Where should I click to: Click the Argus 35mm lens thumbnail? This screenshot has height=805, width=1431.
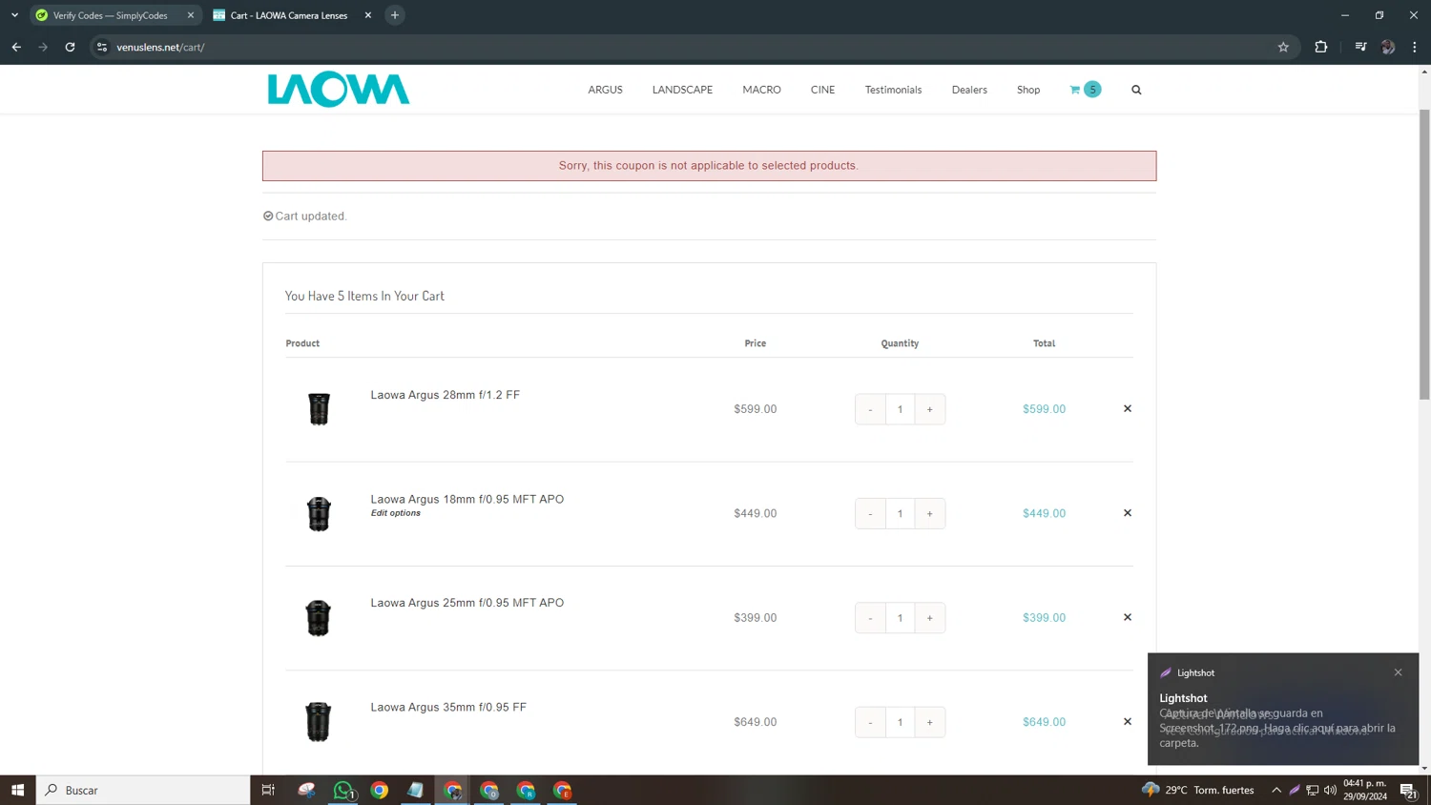tap(319, 722)
